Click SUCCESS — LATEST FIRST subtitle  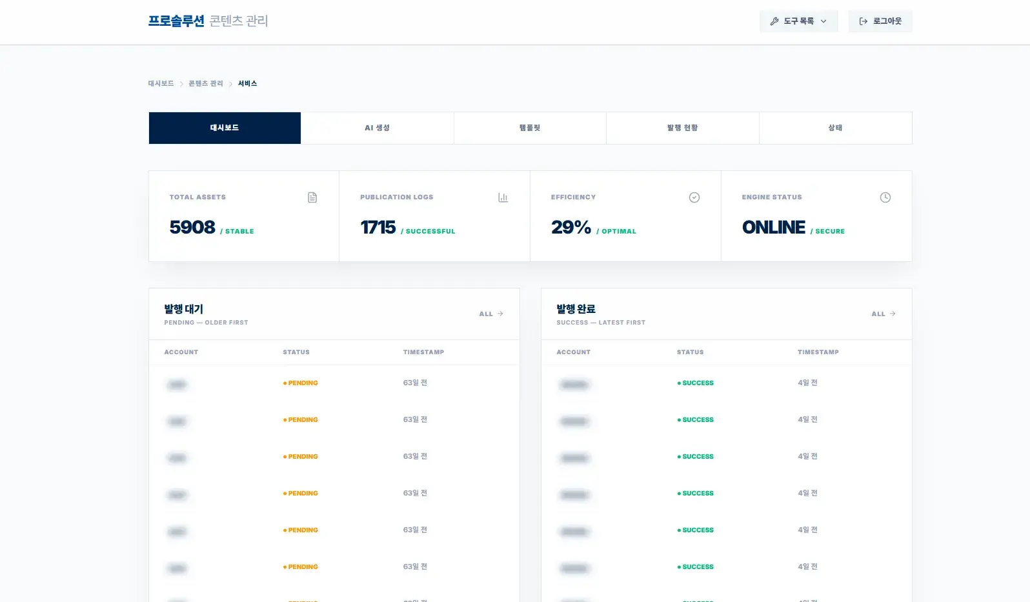pyautogui.click(x=601, y=323)
